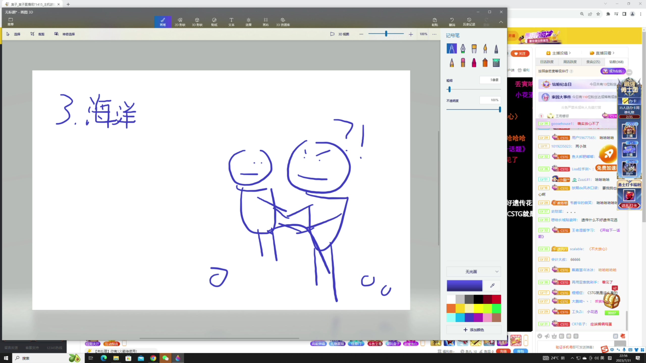
Task: Click the 成为钻粉 button
Action: click(x=613, y=71)
